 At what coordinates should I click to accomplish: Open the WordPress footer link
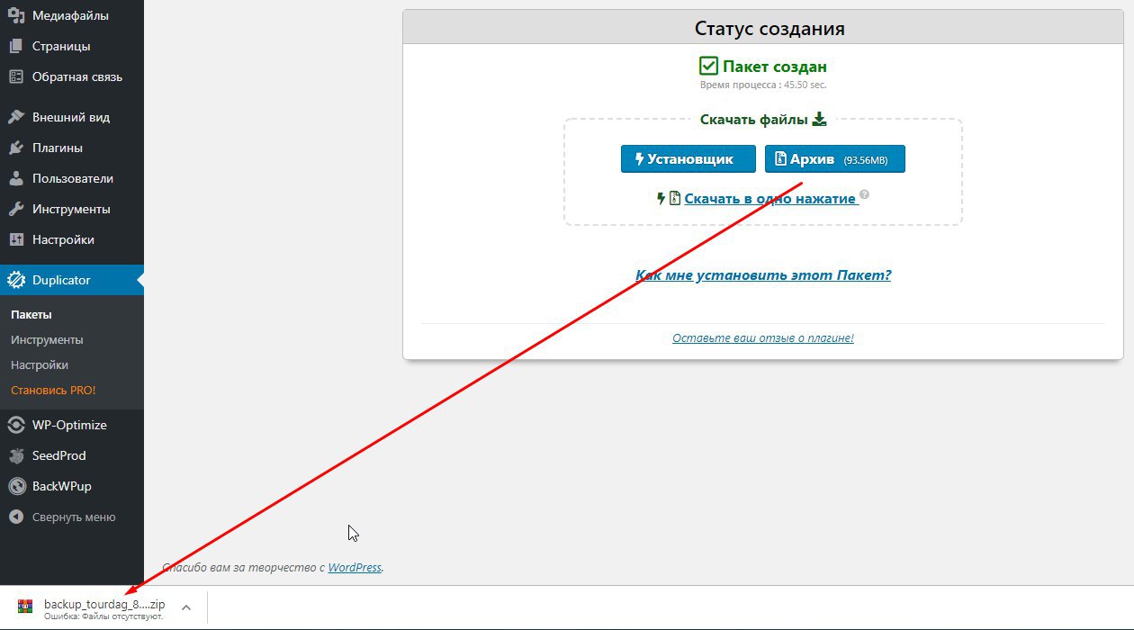coord(355,567)
